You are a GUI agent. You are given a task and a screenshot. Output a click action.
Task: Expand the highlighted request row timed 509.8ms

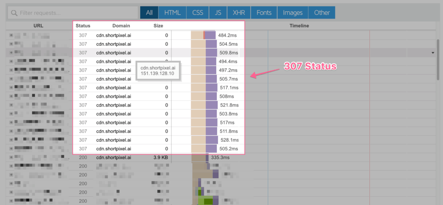pyautogui.click(x=11, y=53)
